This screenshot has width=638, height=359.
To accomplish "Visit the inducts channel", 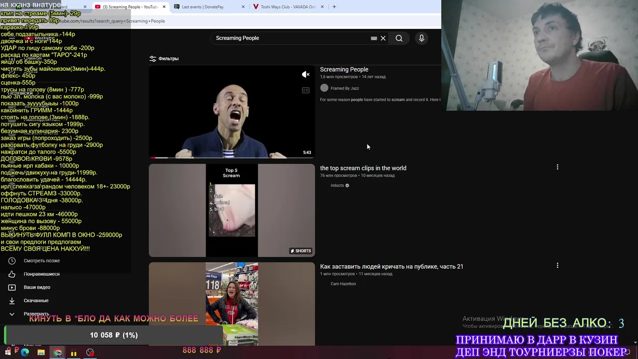I will [x=337, y=185].
